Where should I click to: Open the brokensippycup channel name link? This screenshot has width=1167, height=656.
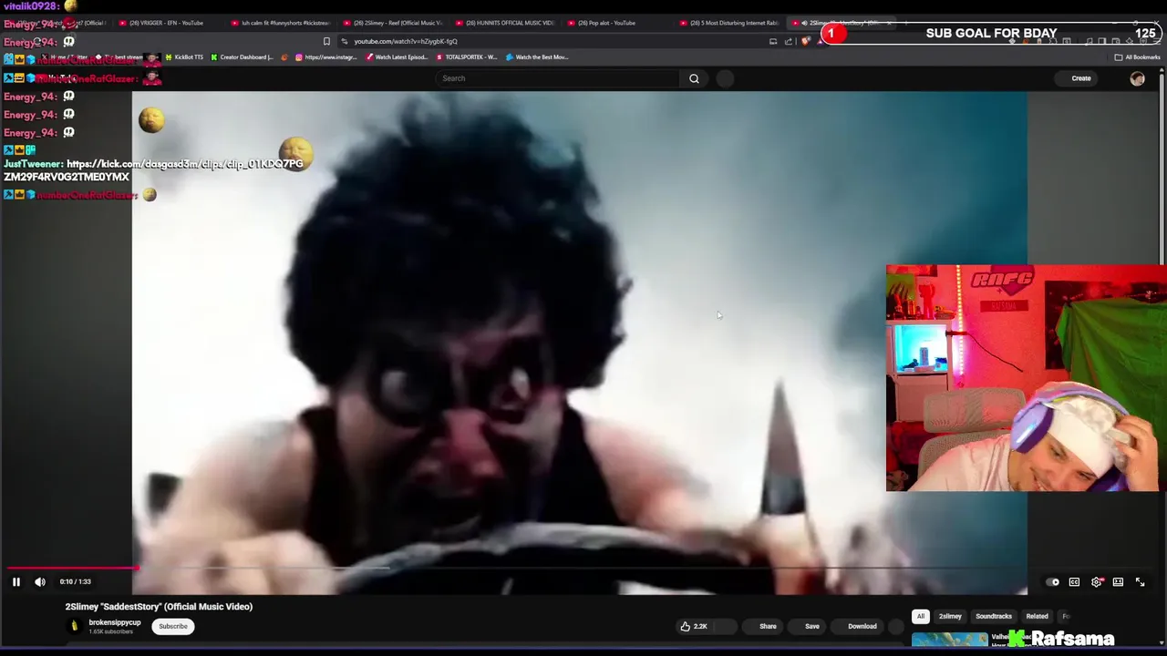115,622
